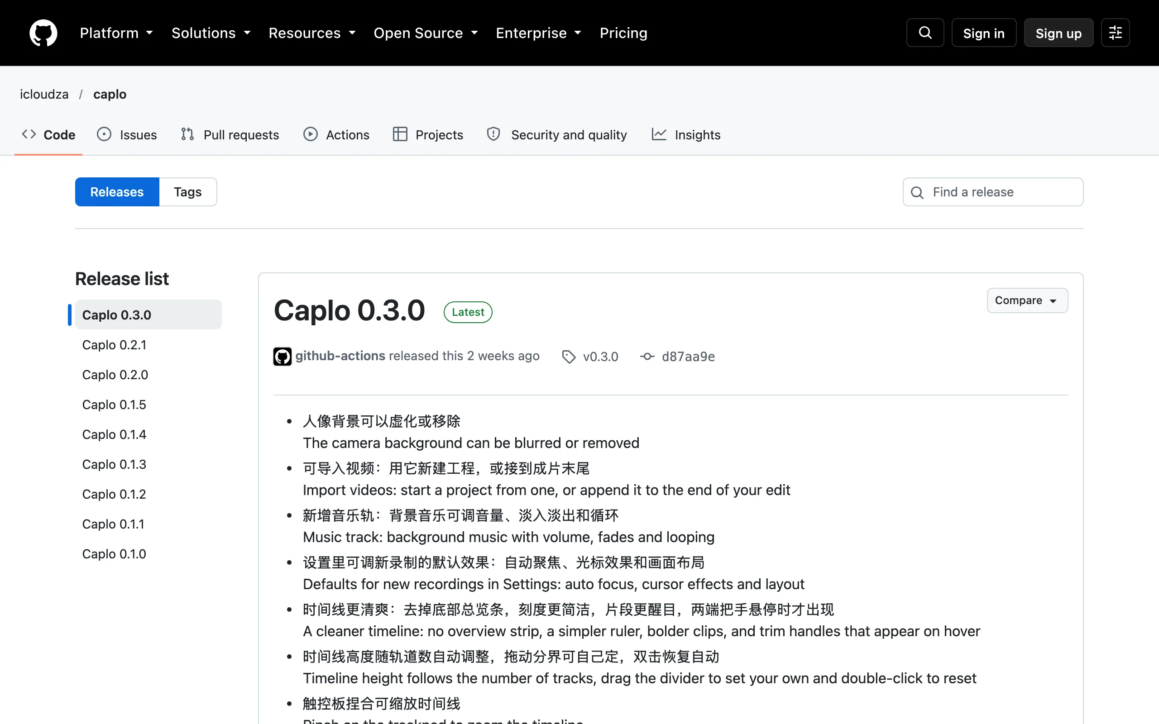Click the Issues circle-dot icon
1159x724 pixels.
click(x=104, y=134)
